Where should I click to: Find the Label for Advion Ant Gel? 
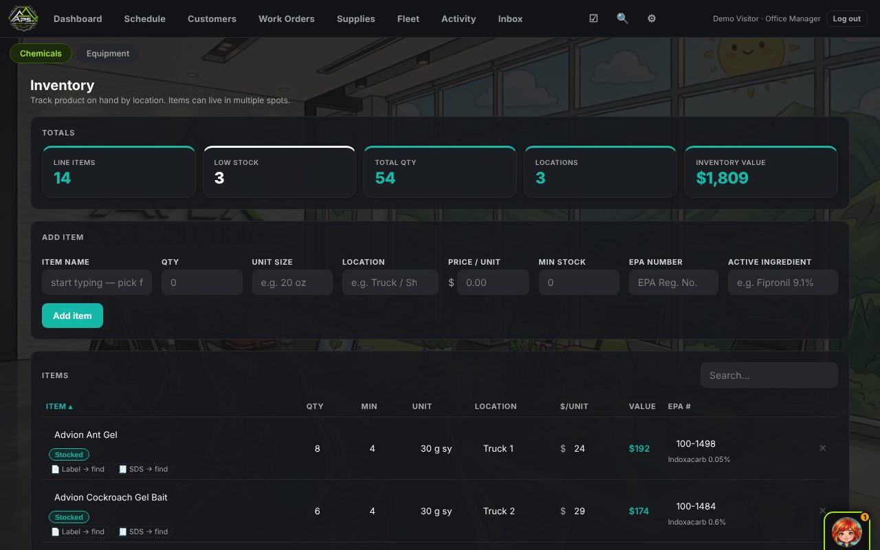(x=78, y=469)
